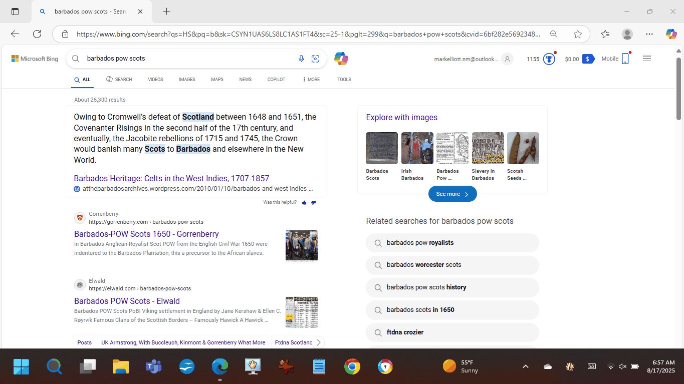Viewport: 684px width, 384px height.
Task: Add page to favorites star icon
Action: coord(578,34)
